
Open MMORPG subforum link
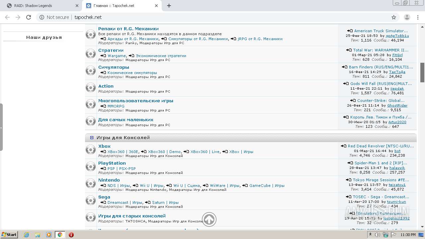pos(116,106)
